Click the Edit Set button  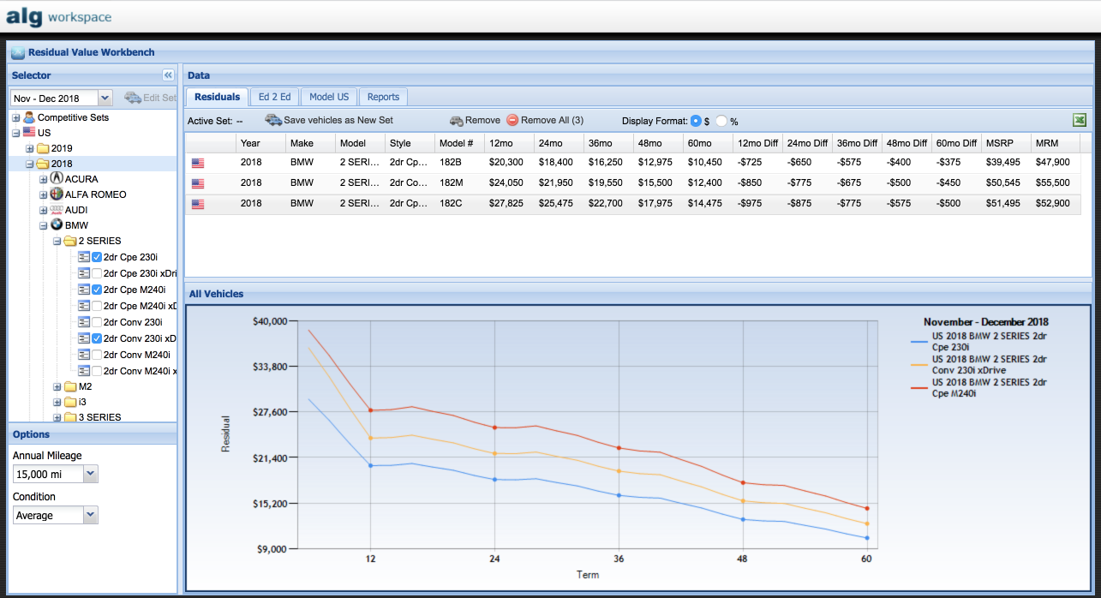coord(151,98)
